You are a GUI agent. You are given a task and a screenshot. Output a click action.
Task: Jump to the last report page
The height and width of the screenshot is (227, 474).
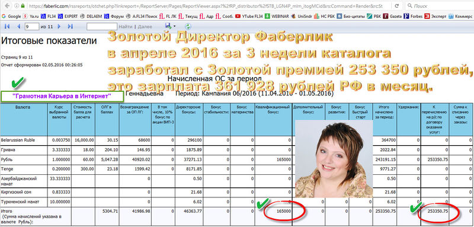click(70, 27)
